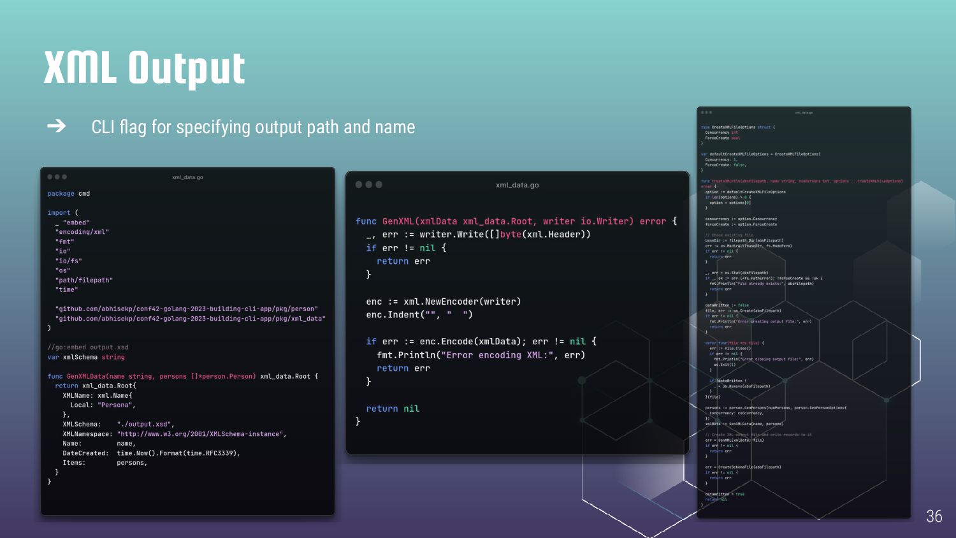The width and height of the screenshot is (956, 538).
Task: Click the "// Check existing file" comment
Action: [x=729, y=235]
